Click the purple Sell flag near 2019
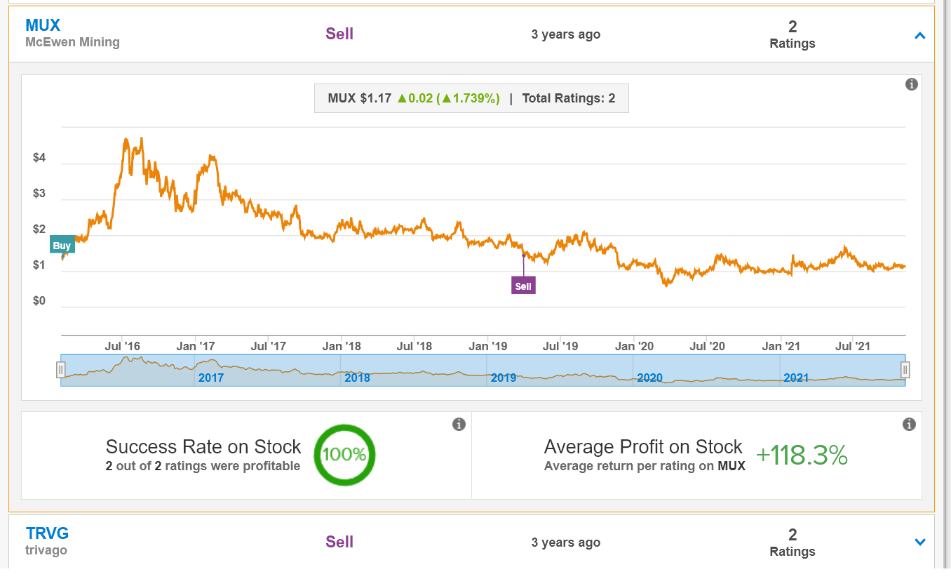 pyautogui.click(x=523, y=286)
